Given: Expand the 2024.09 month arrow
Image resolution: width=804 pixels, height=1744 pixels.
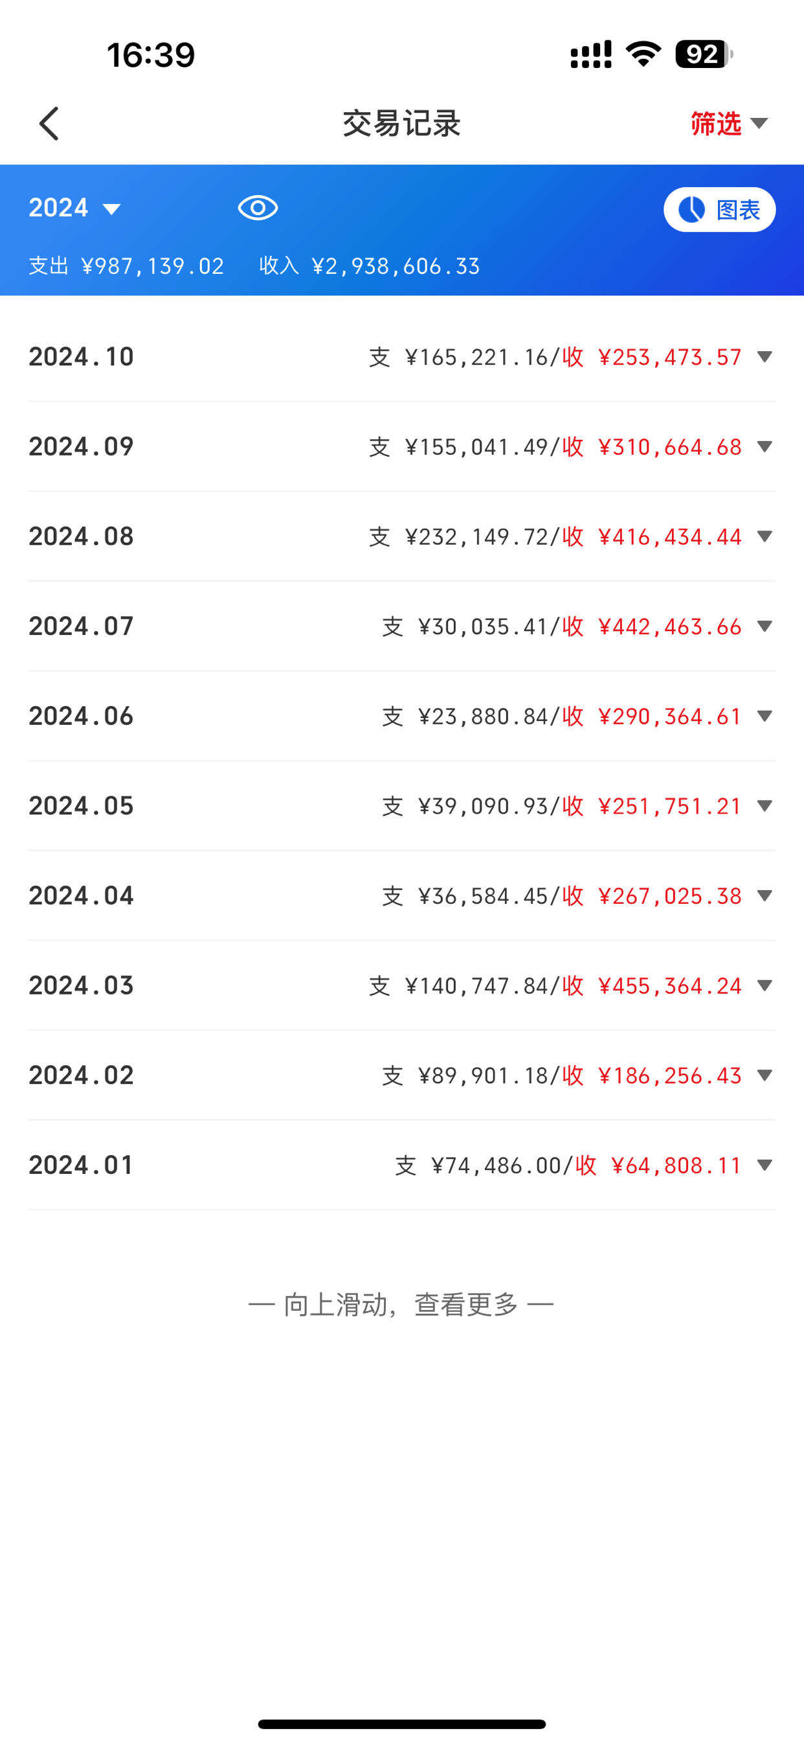Looking at the screenshot, I should (765, 447).
